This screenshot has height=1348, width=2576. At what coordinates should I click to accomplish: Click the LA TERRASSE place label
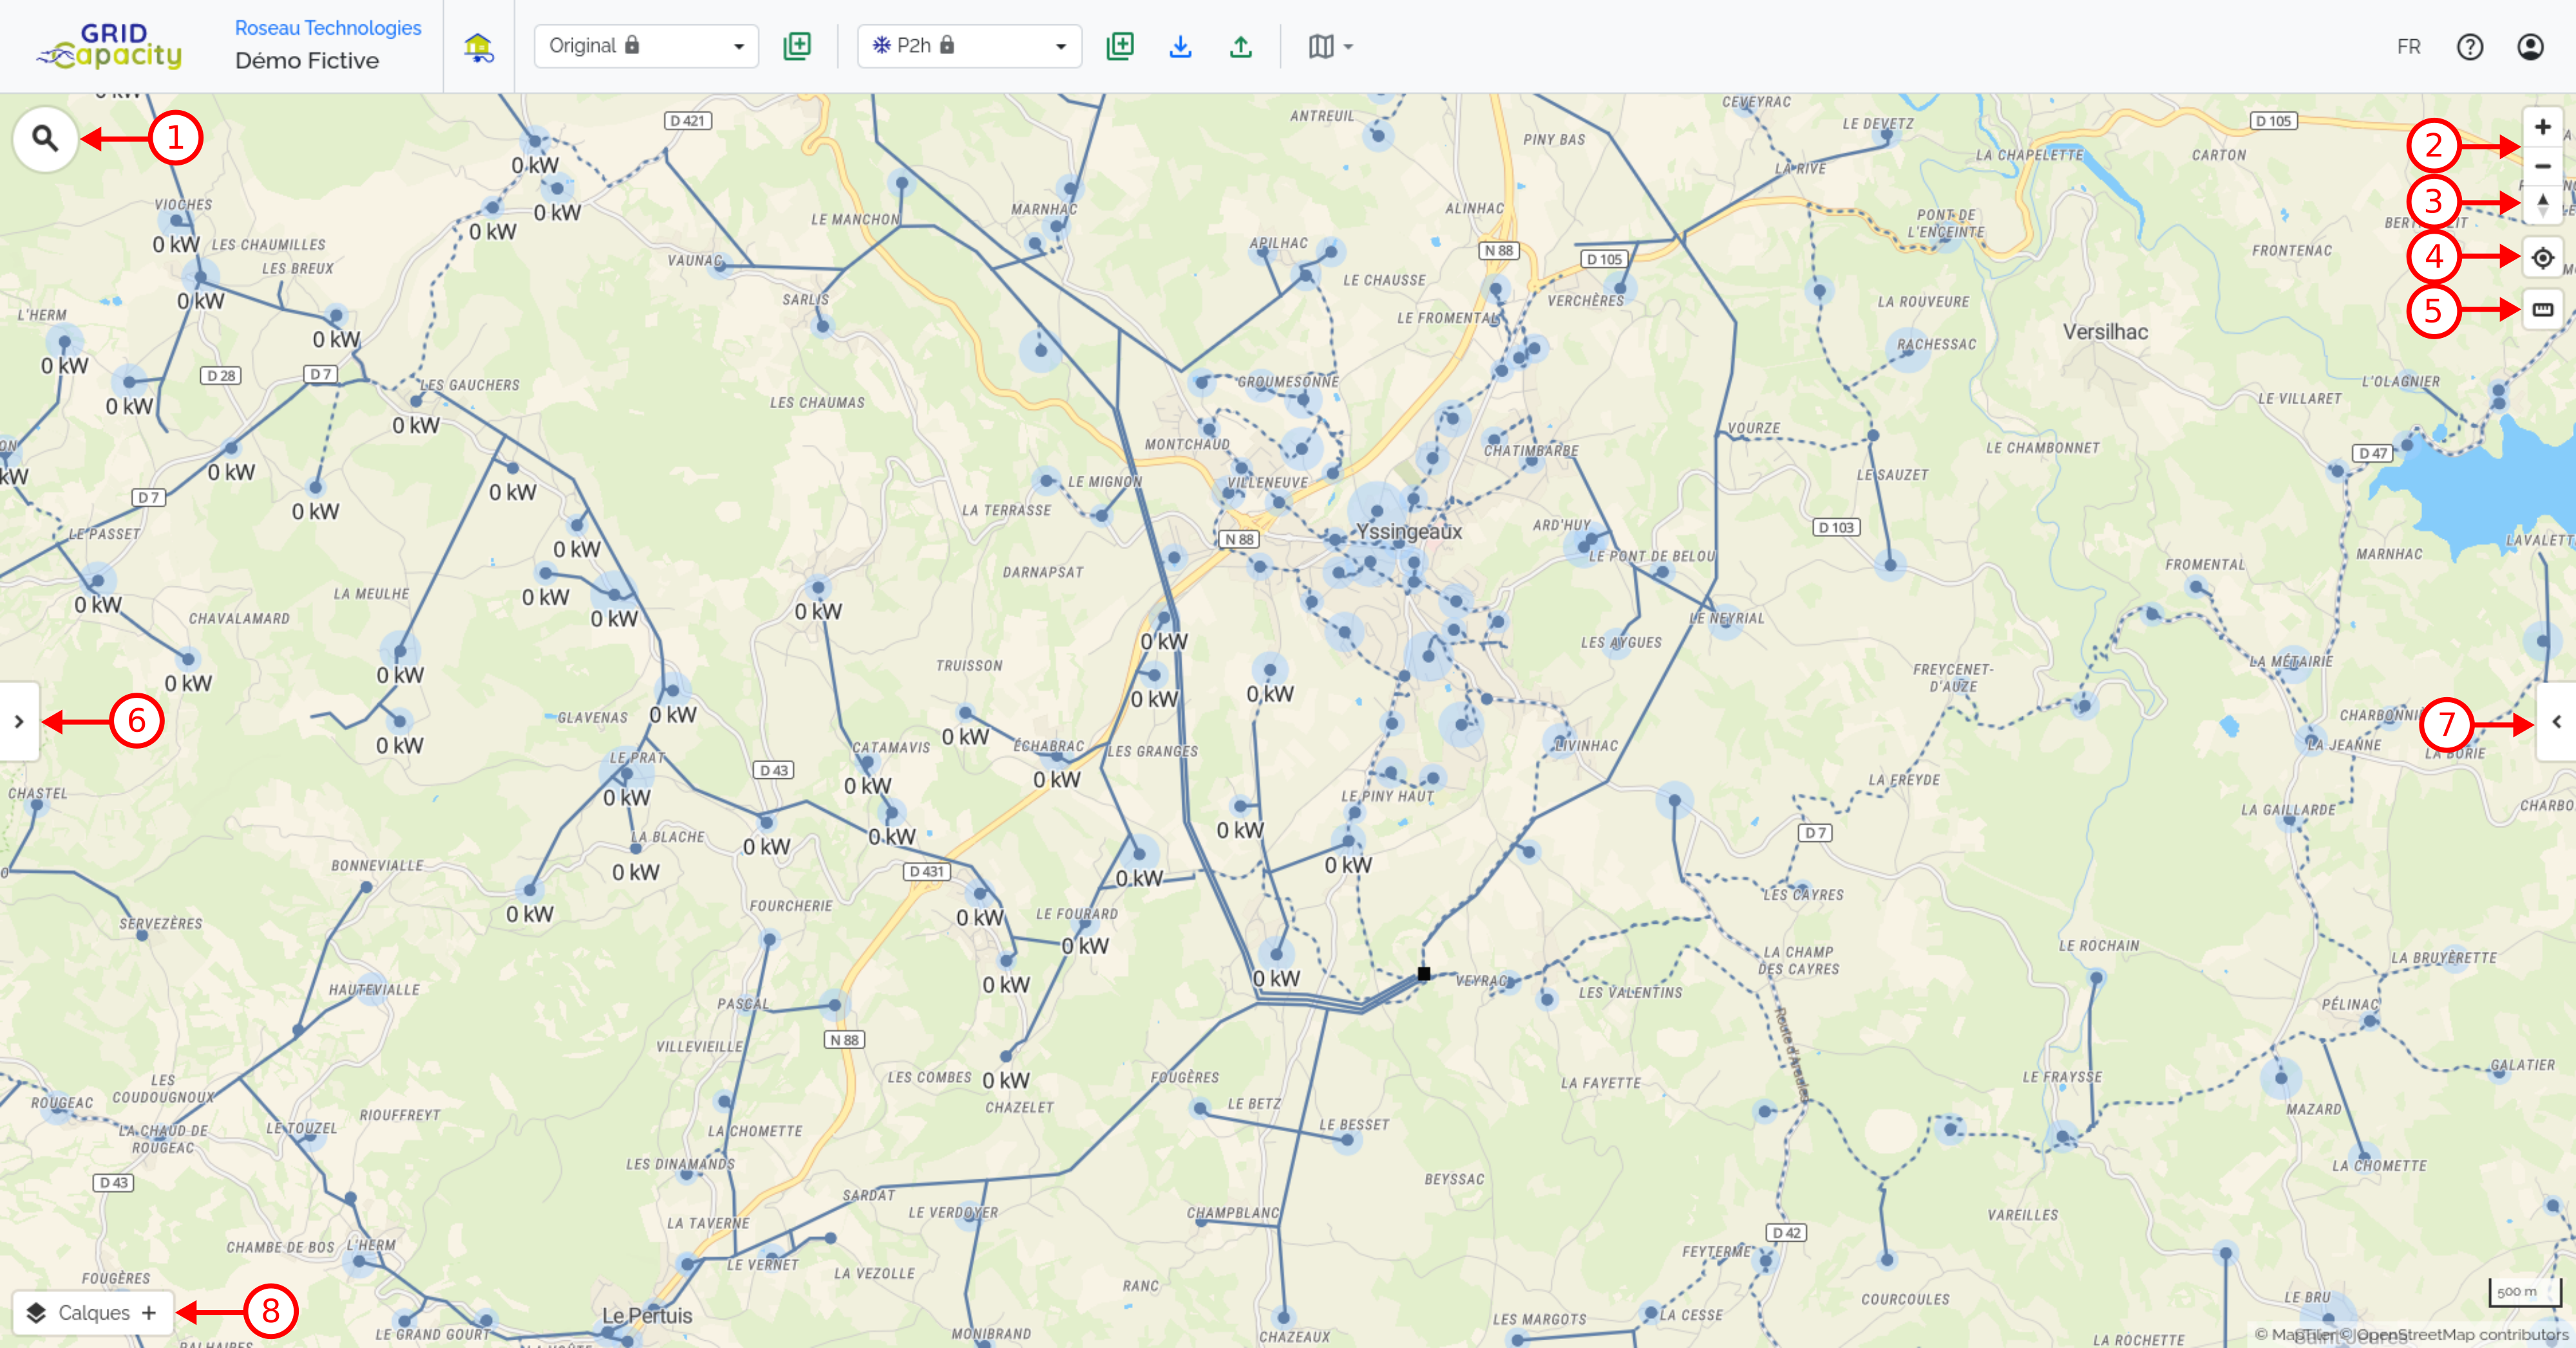(x=1006, y=510)
